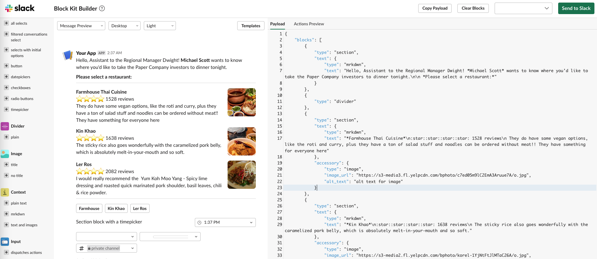The width and height of the screenshot is (597, 259).
Task: Add the 'mrkdwn' context block
Action: pos(6,214)
